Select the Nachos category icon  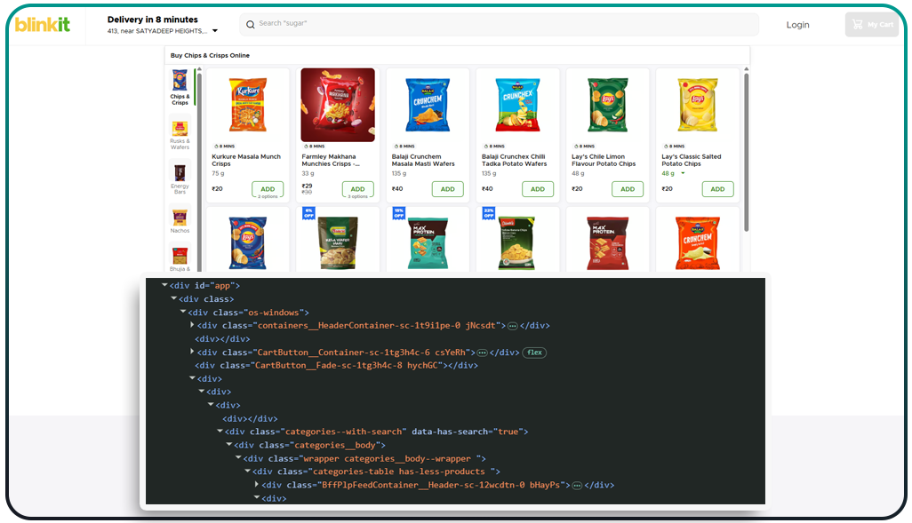click(180, 218)
